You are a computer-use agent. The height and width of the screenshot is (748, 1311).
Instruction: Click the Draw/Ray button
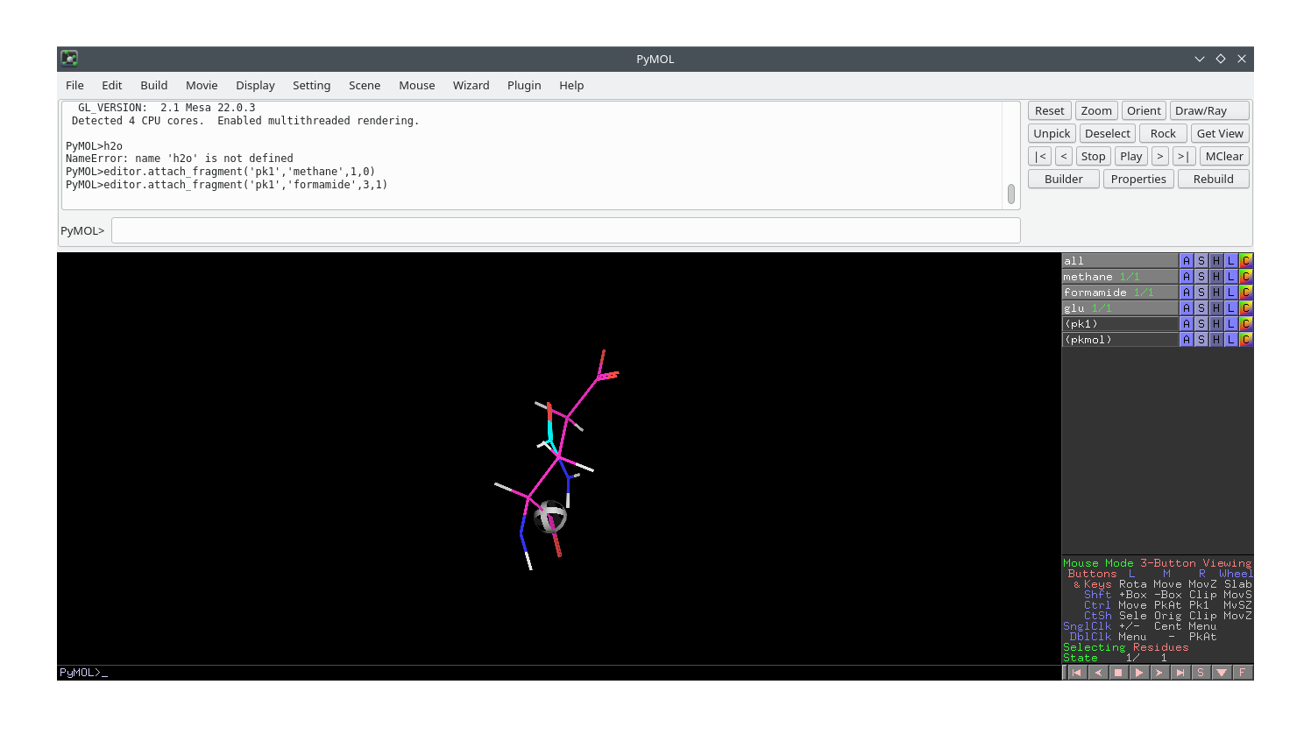(1209, 110)
